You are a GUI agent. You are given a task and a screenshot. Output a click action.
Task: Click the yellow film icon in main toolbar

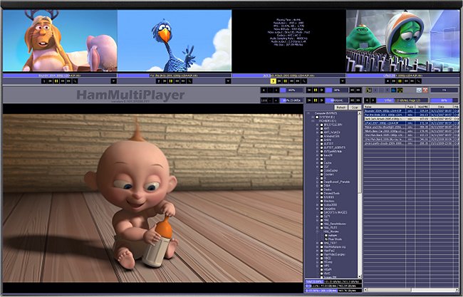click(x=369, y=90)
